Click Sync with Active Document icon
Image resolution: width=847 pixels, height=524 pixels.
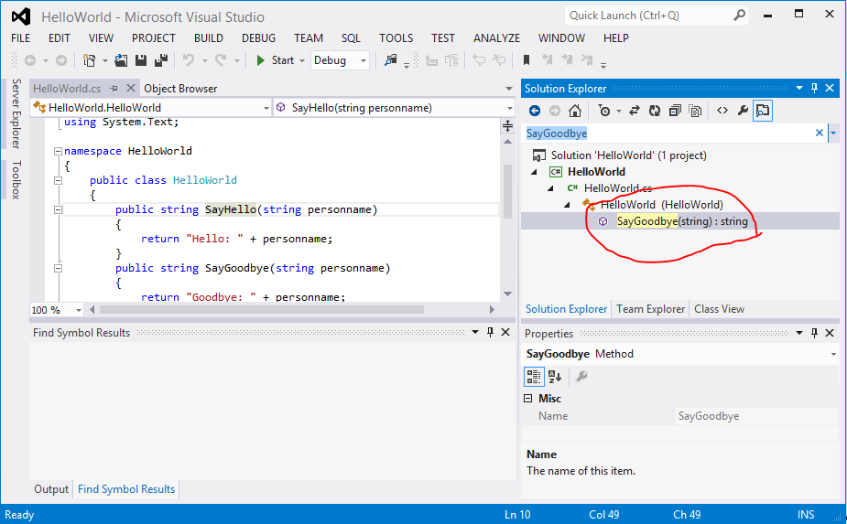[x=635, y=111]
